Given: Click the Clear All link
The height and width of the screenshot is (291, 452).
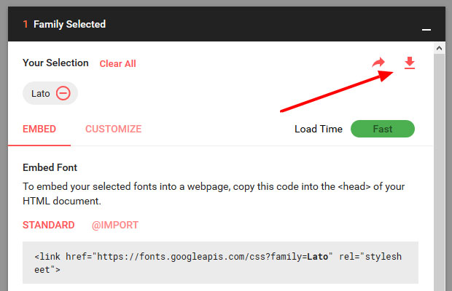Looking at the screenshot, I should pos(117,63).
